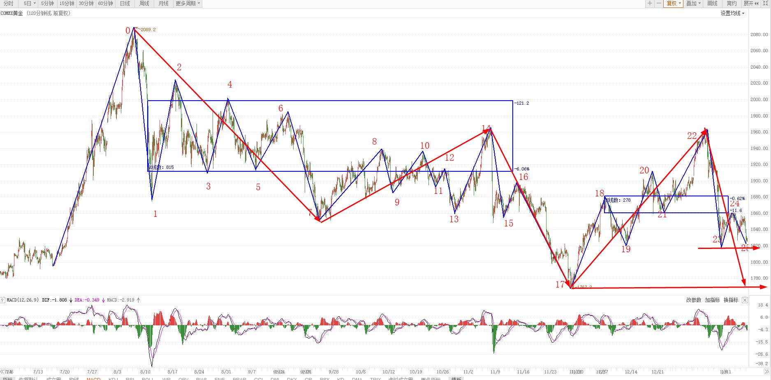771x380 pixels.
Task: Click the 8/10 date label
Action: pos(145,372)
